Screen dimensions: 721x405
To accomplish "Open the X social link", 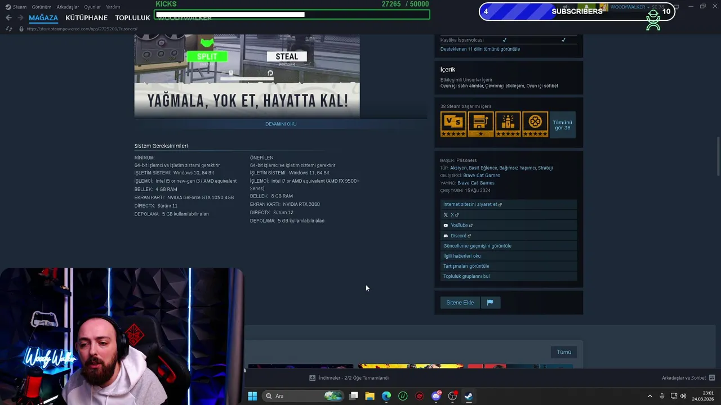I will tap(509, 215).
